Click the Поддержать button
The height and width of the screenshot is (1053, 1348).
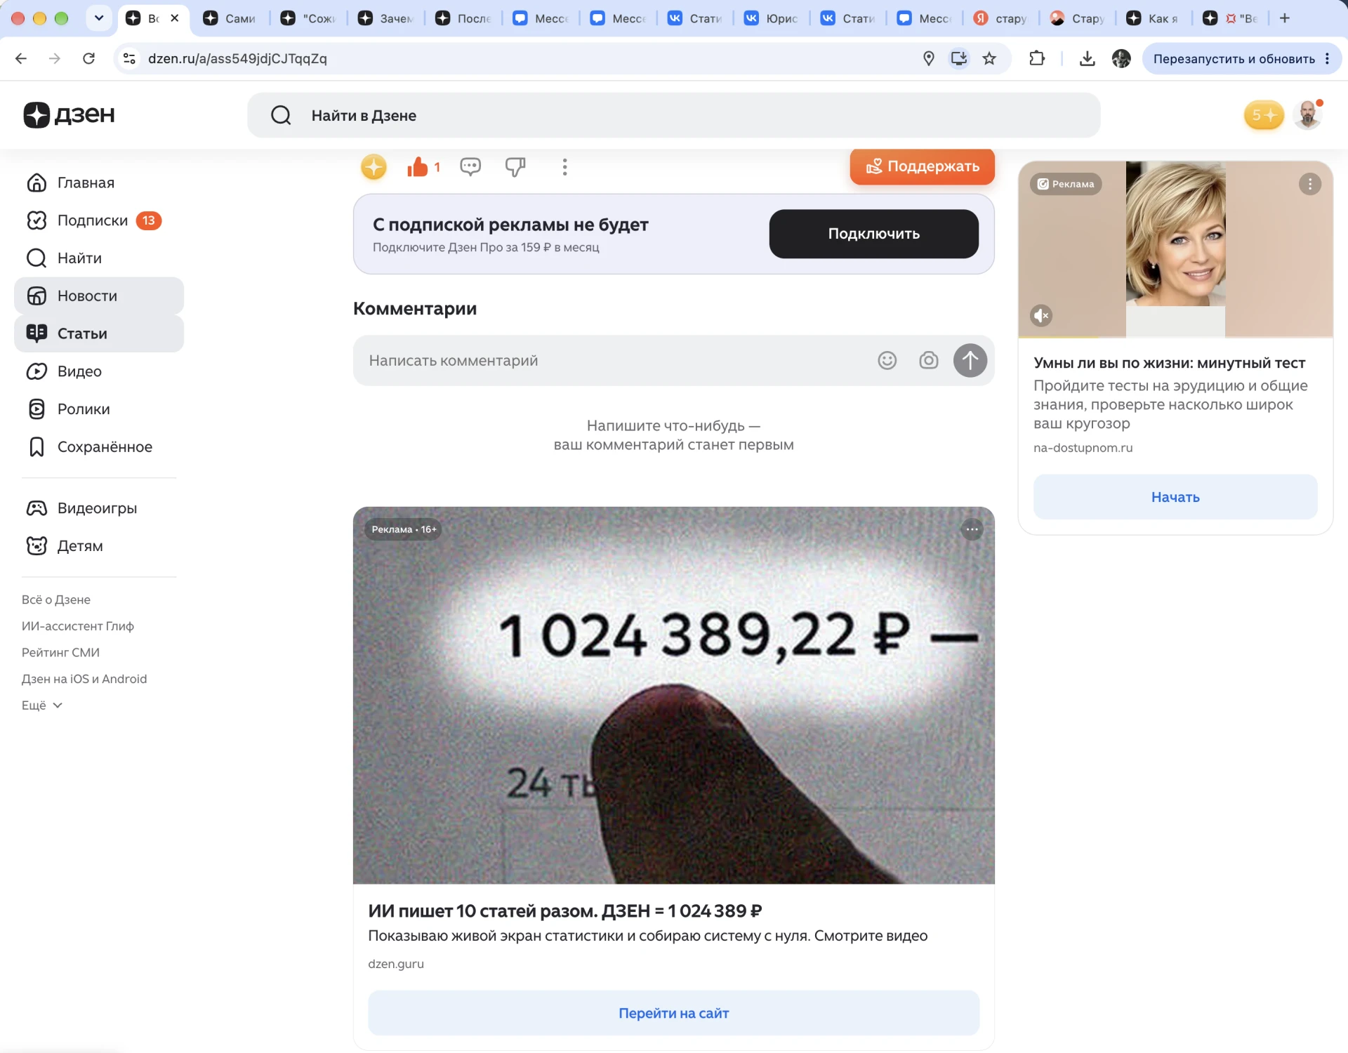[922, 166]
